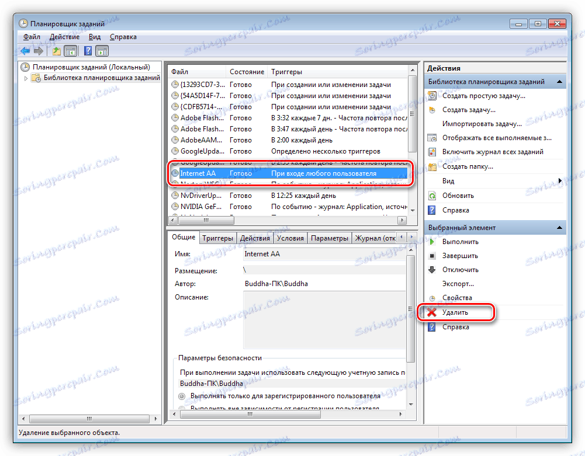The height and width of the screenshot is (456, 585).
Task: Open the Вид menu
Action: pyautogui.click(x=95, y=37)
